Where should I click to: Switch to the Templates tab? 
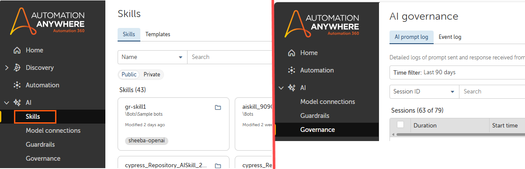coord(158,34)
